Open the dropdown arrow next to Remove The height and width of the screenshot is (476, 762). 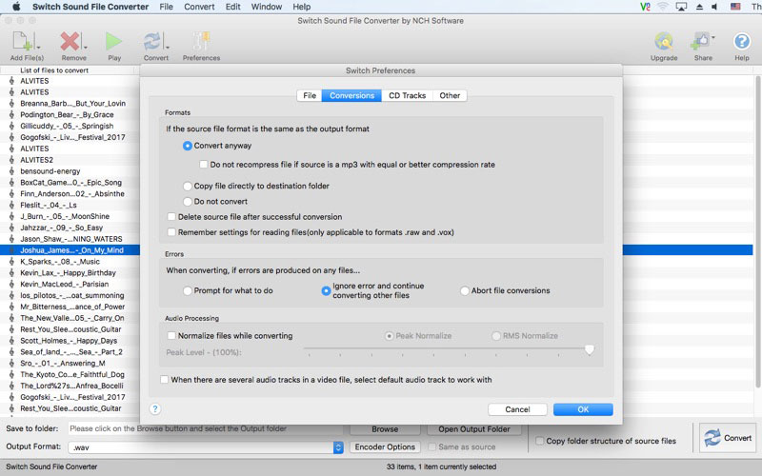tap(85, 48)
